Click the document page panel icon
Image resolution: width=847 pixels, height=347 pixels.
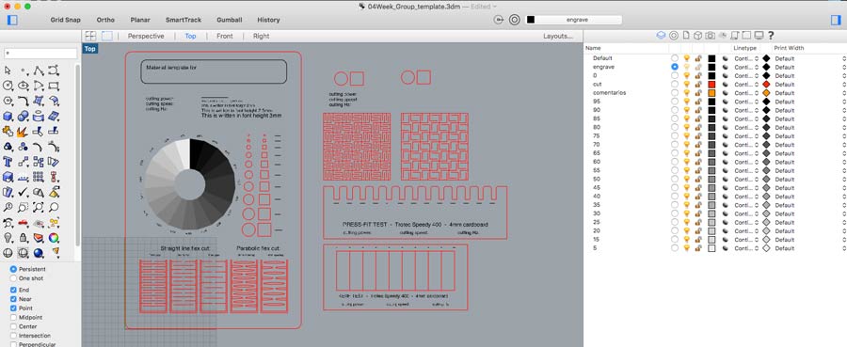(686, 36)
